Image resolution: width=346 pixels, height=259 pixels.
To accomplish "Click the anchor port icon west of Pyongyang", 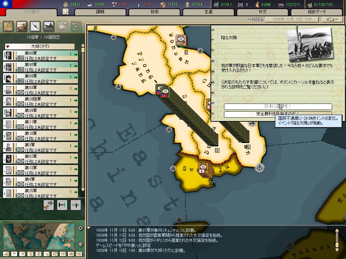I will (x=119, y=86).
